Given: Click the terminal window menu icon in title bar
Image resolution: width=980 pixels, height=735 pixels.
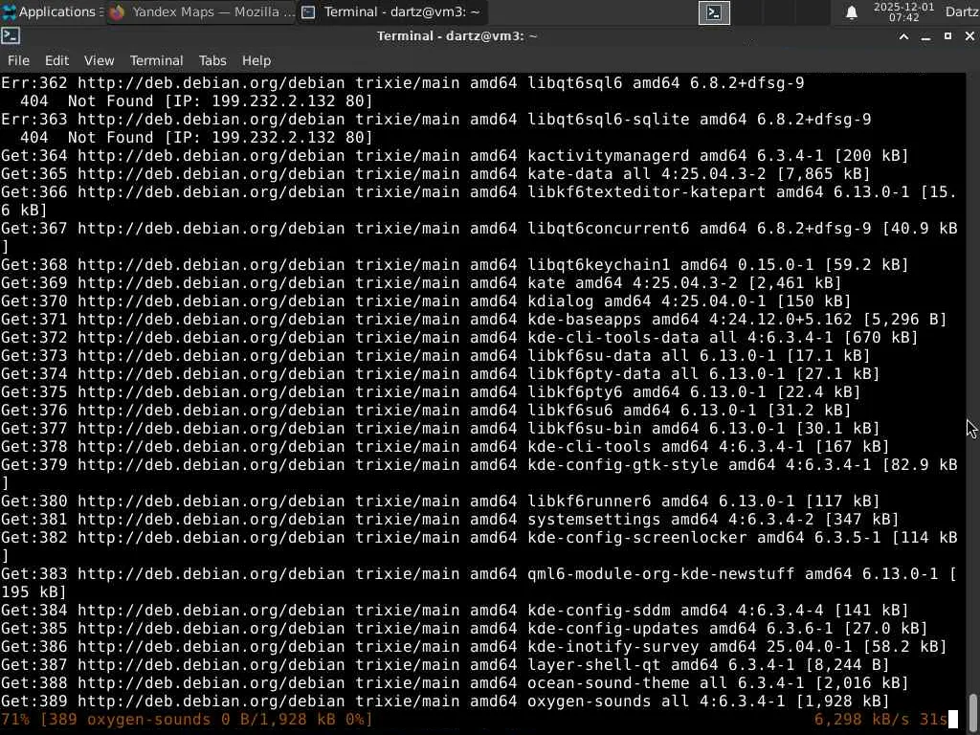Looking at the screenshot, I should click(x=11, y=36).
